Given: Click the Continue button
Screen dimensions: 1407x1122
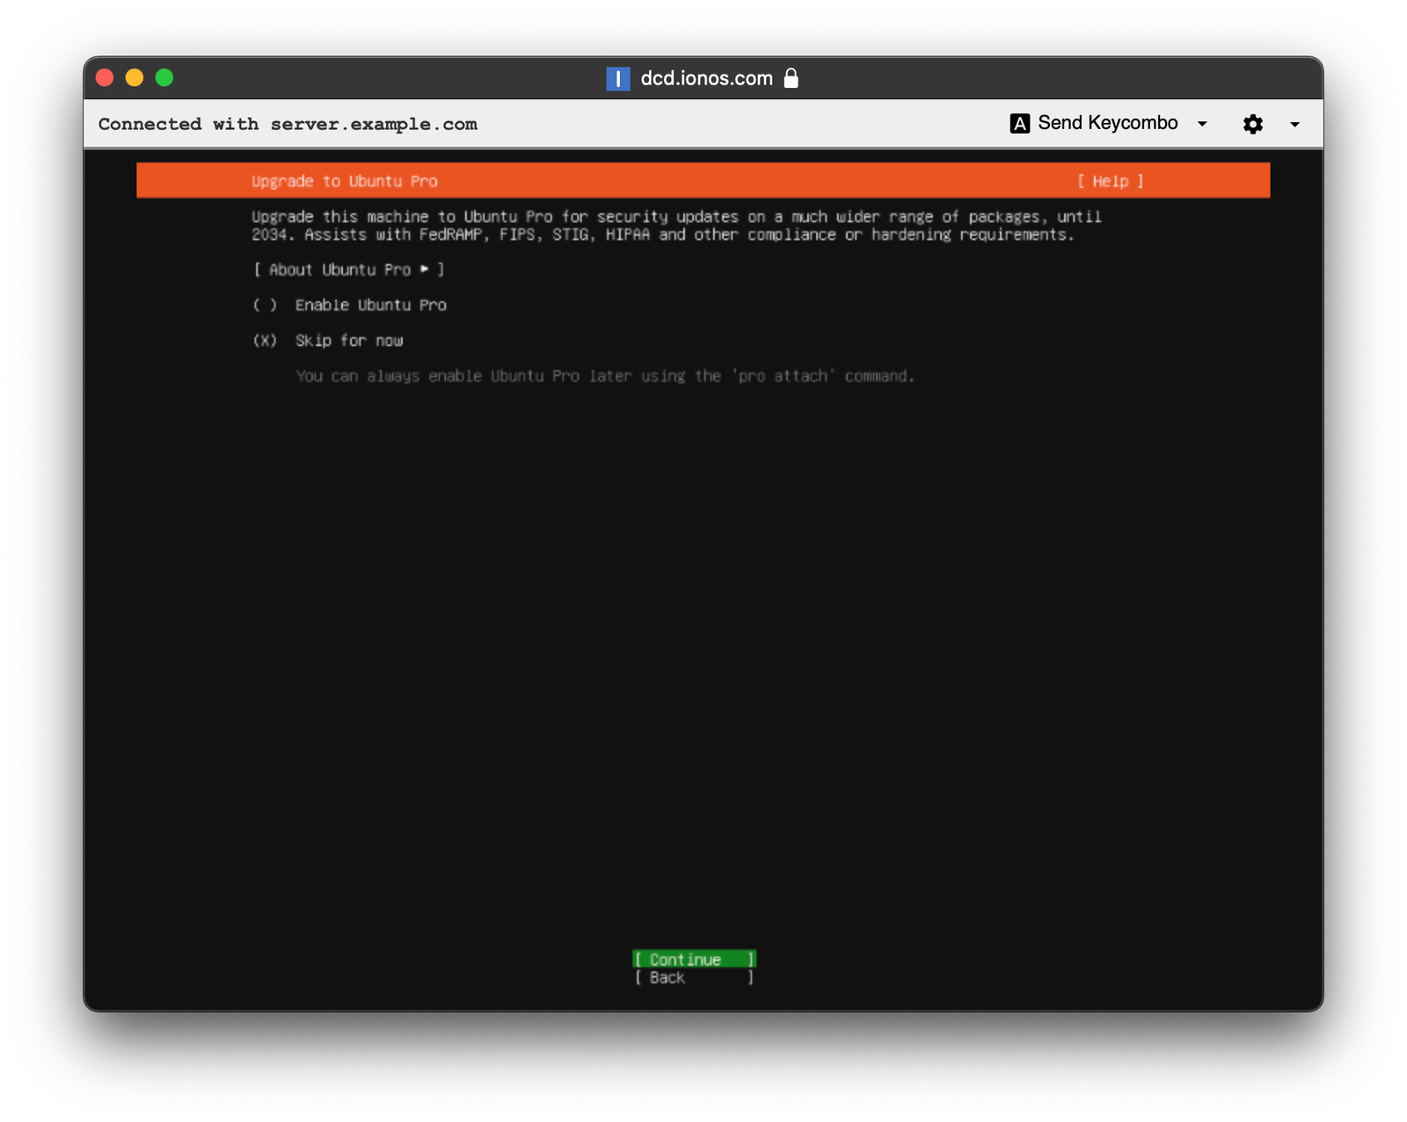Looking at the screenshot, I should 694,959.
